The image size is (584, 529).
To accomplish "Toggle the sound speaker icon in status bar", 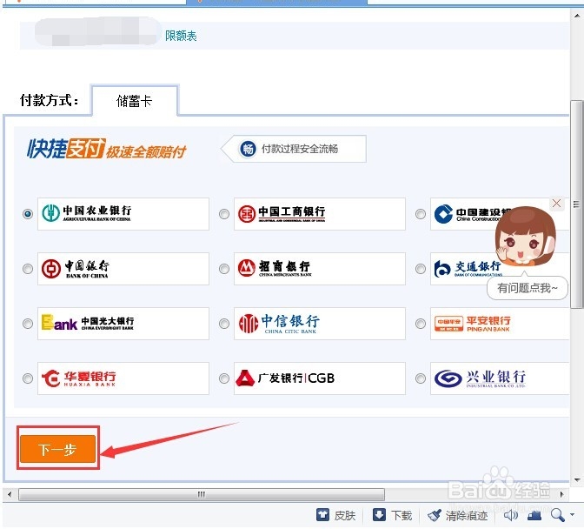I will 511,515.
